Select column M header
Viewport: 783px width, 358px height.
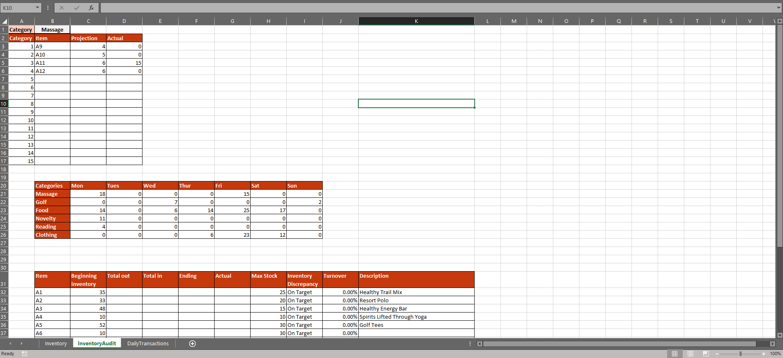514,21
